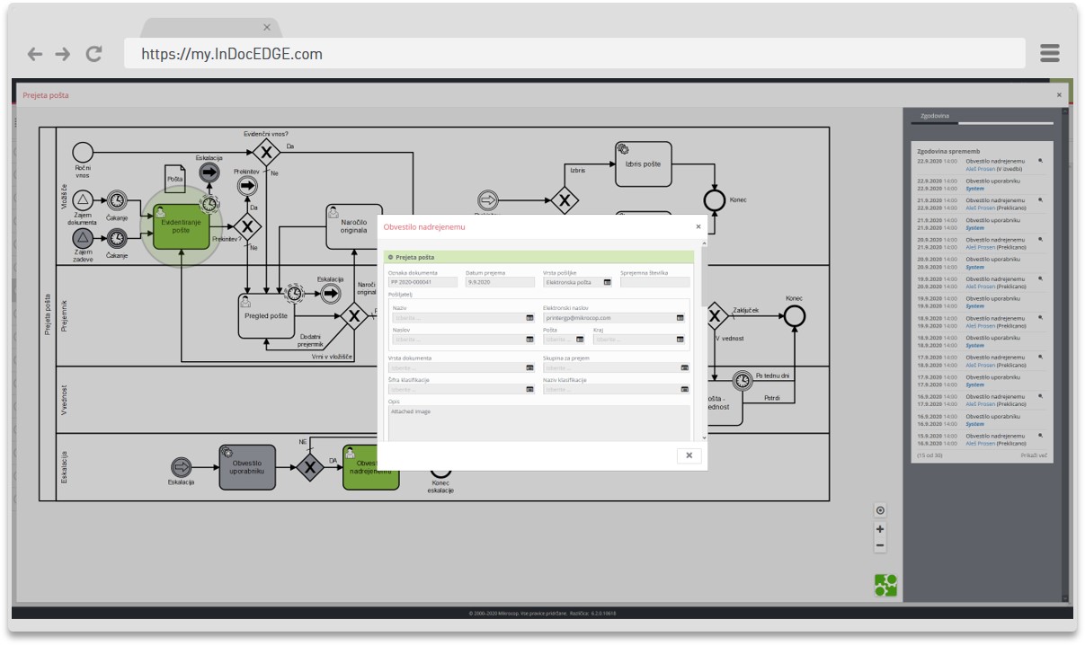Reload the page using the browser refresh icon
Screen dimensions: 1085x645
[x=93, y=54]
